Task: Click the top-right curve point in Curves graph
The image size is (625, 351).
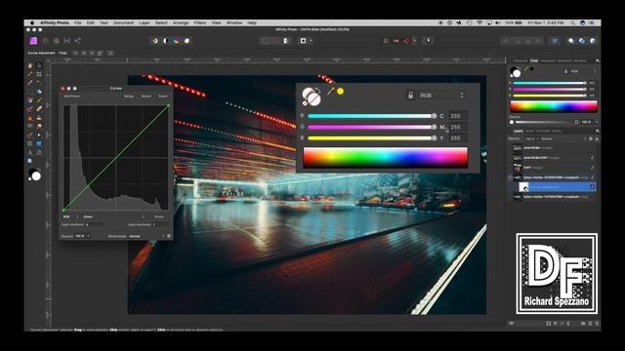Action: click(x=168, y=105)
